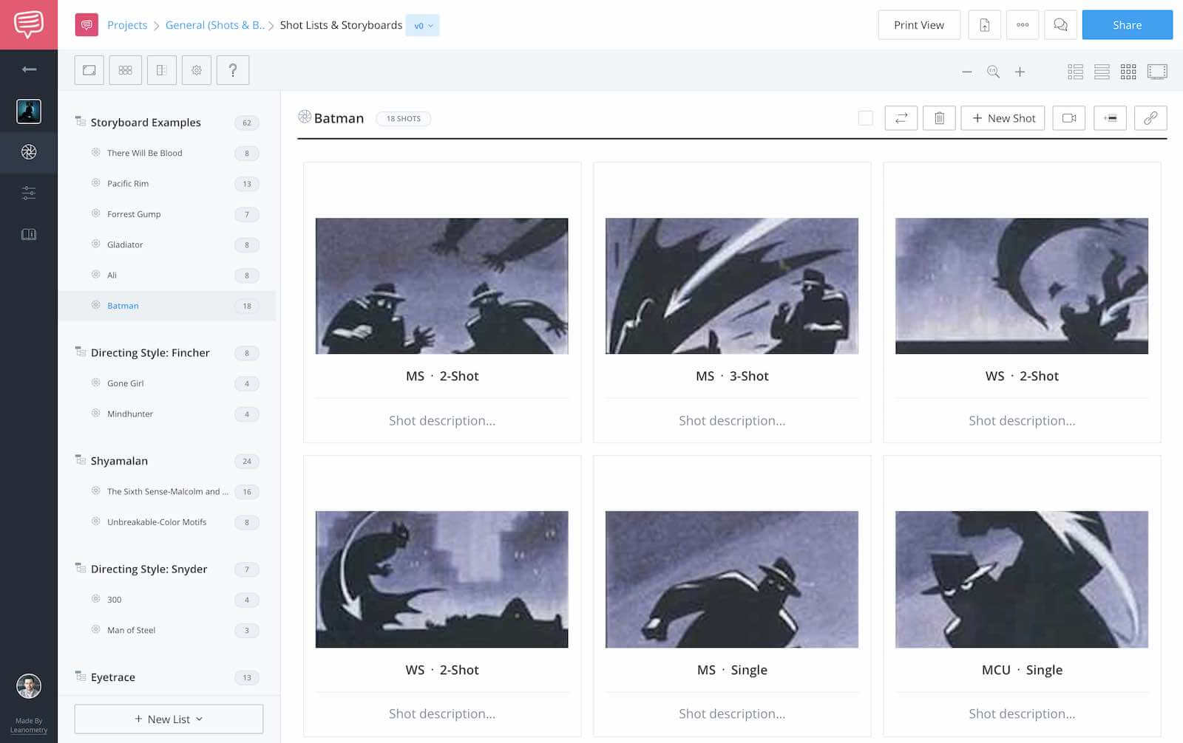This screenshot has height=743, width=1183.
Task: Open the v0 version dropdown
Action: (423, 25)
